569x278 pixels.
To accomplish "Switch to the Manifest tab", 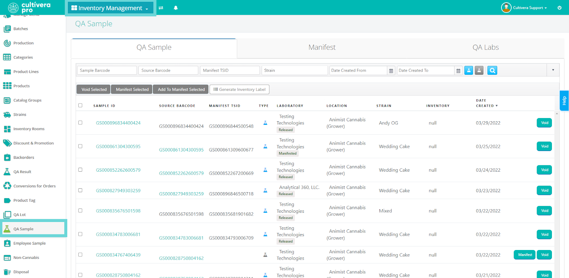I will pos(322,48).
